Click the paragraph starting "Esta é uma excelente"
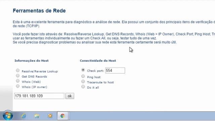215x121 pixels. pos(114,24)
